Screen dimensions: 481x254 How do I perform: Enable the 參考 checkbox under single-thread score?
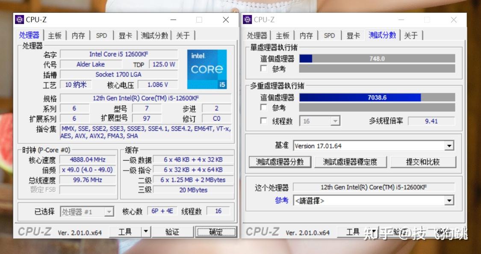click(264, 68)
